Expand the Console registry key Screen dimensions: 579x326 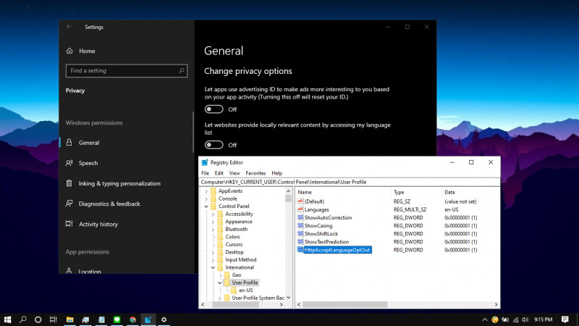[x=206, y=198]
